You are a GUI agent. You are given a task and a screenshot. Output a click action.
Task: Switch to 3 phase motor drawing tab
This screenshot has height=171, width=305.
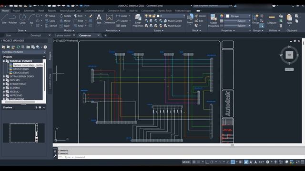tap(63, 36)
